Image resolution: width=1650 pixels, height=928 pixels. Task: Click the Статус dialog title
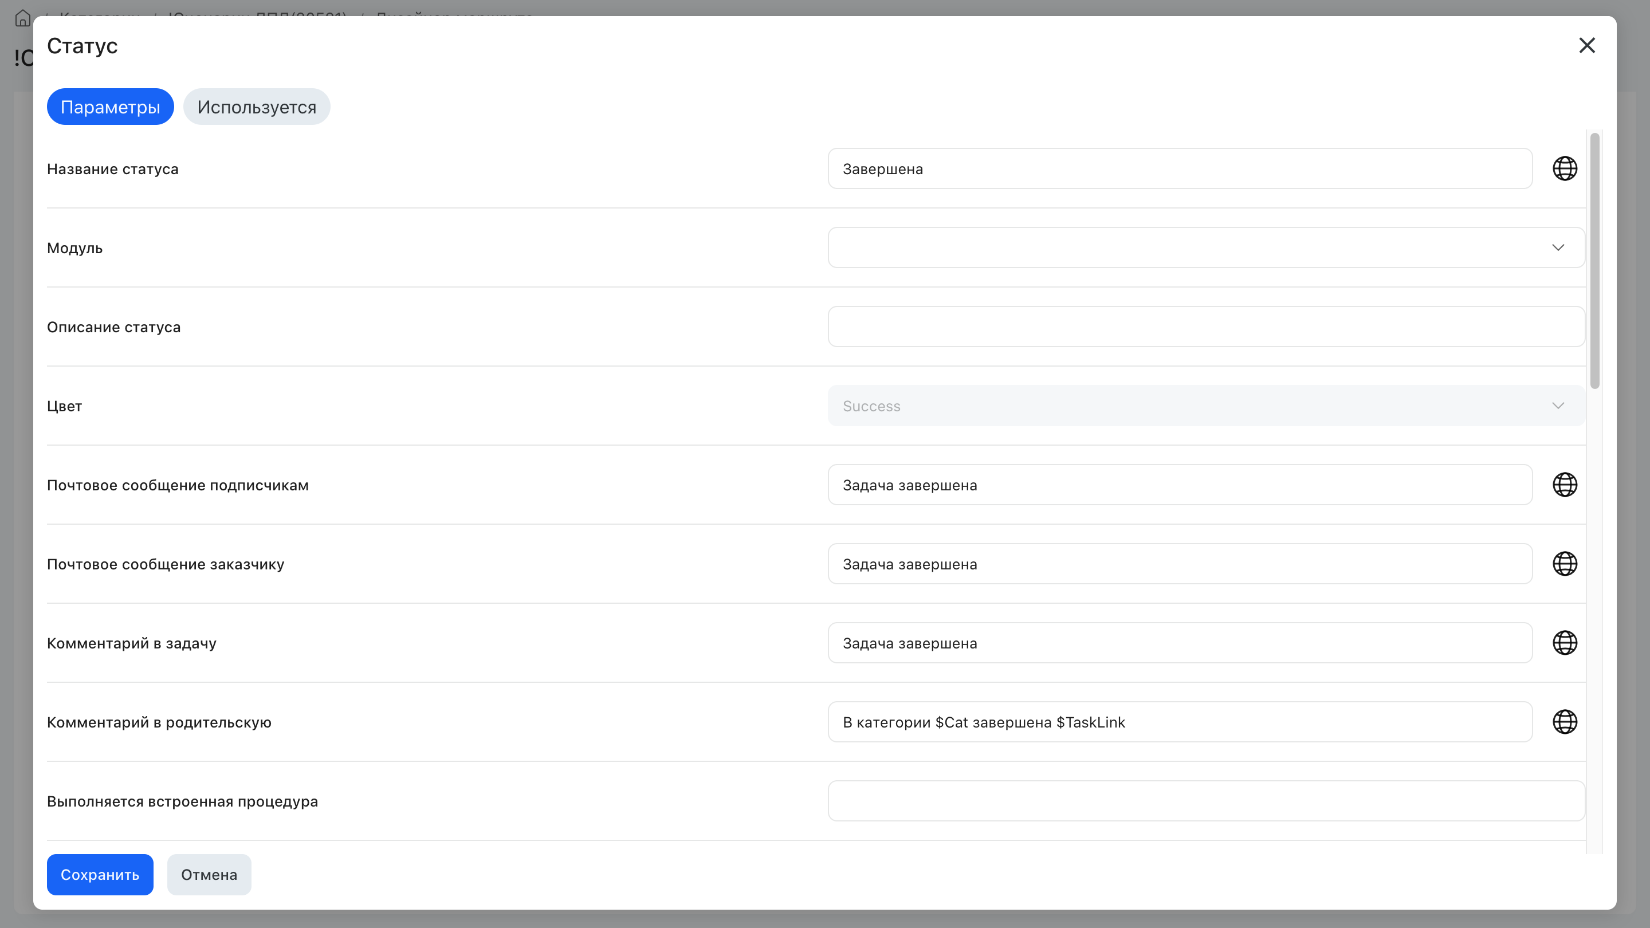82,45
